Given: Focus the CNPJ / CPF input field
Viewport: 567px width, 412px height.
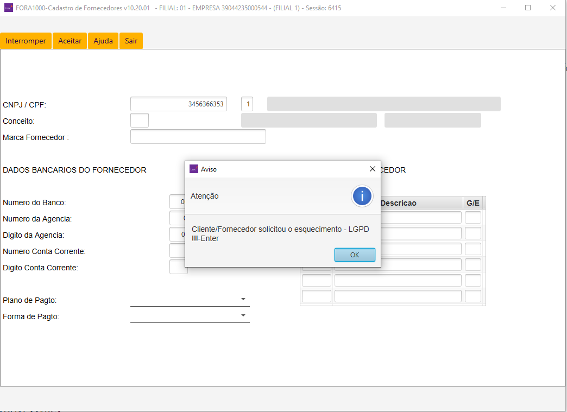Looking at the screenshot, I should pyautogui.click(x=179, y=104).
